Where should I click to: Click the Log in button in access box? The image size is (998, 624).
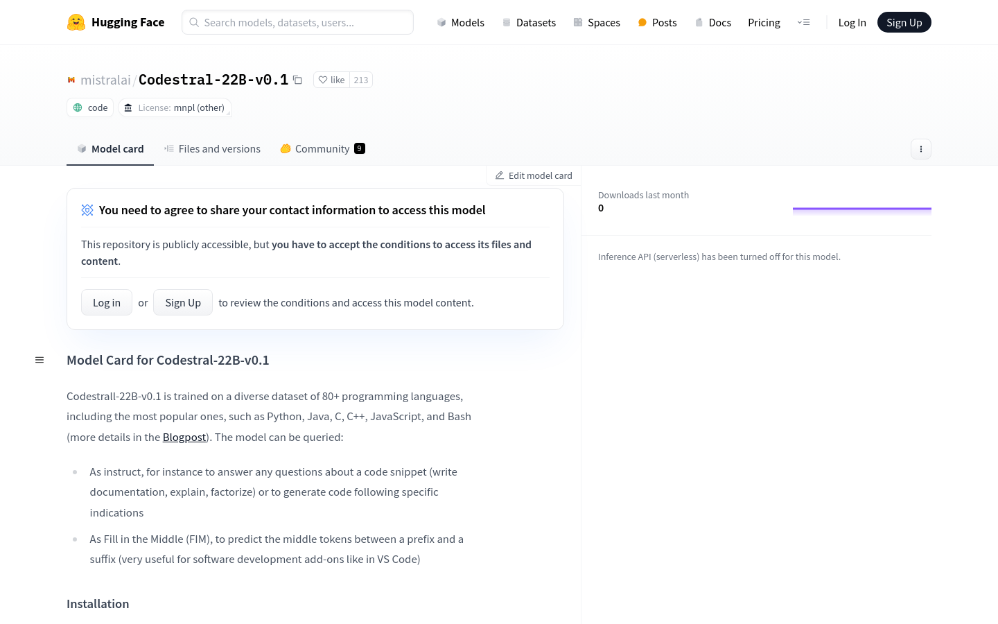(107, 302)
